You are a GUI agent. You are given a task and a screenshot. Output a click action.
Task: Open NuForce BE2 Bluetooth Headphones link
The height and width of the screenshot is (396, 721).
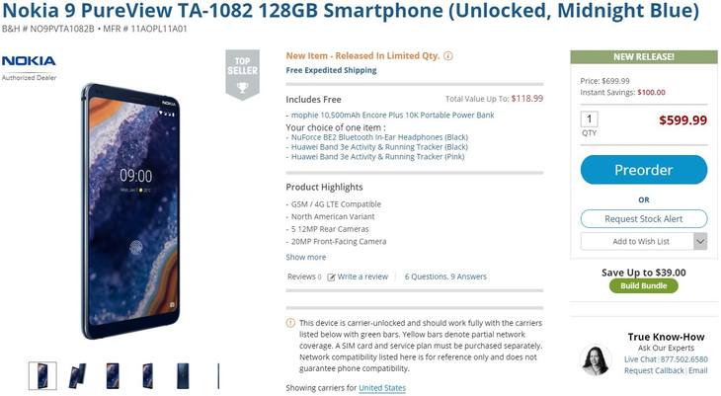[379, 137]
